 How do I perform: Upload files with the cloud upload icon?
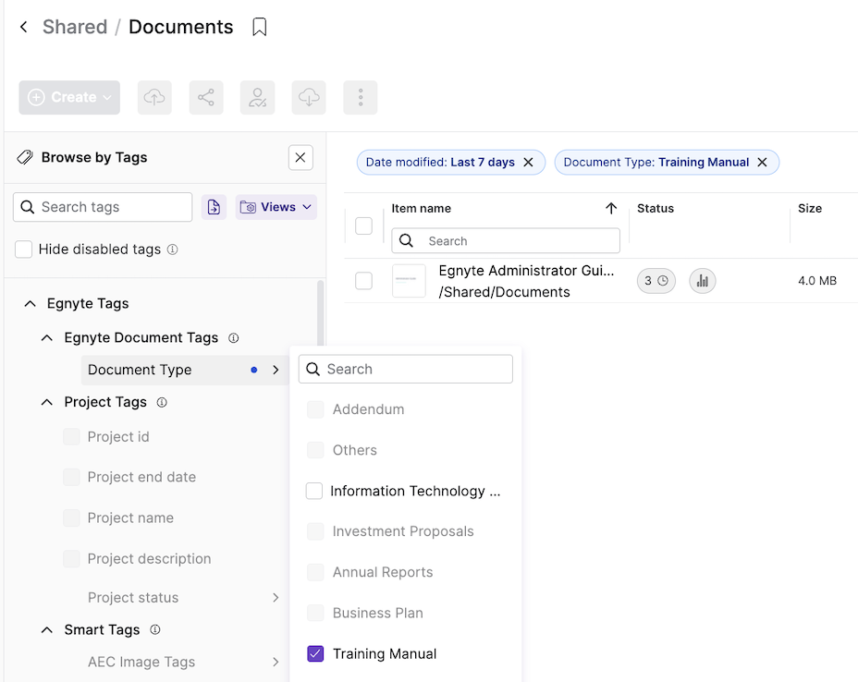pyautogui.click(x=154, y=96)
